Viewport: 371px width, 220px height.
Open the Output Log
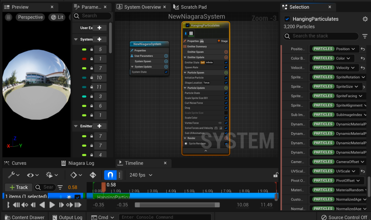click(67, 217)
